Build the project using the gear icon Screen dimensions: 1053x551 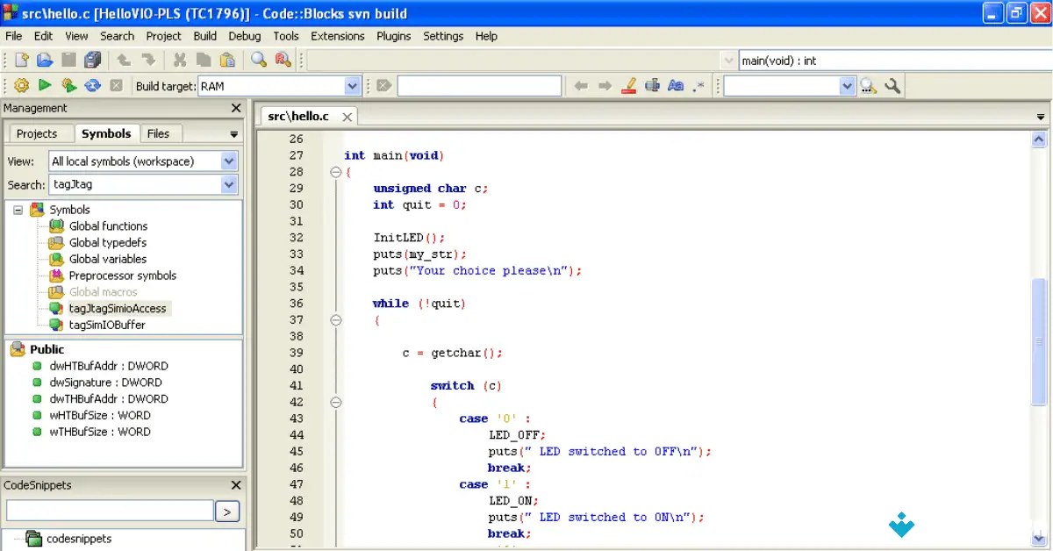click(x=21, y=85)
